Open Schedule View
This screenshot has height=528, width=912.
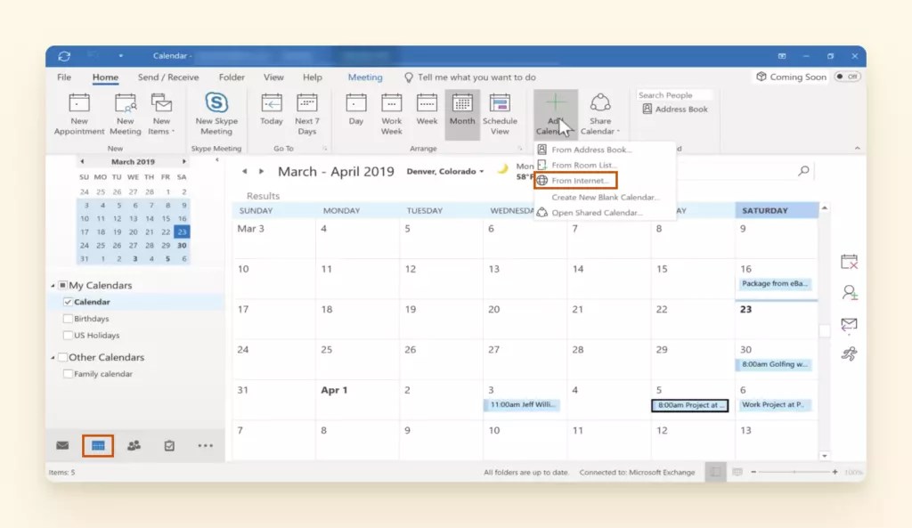tap(501, 110)
